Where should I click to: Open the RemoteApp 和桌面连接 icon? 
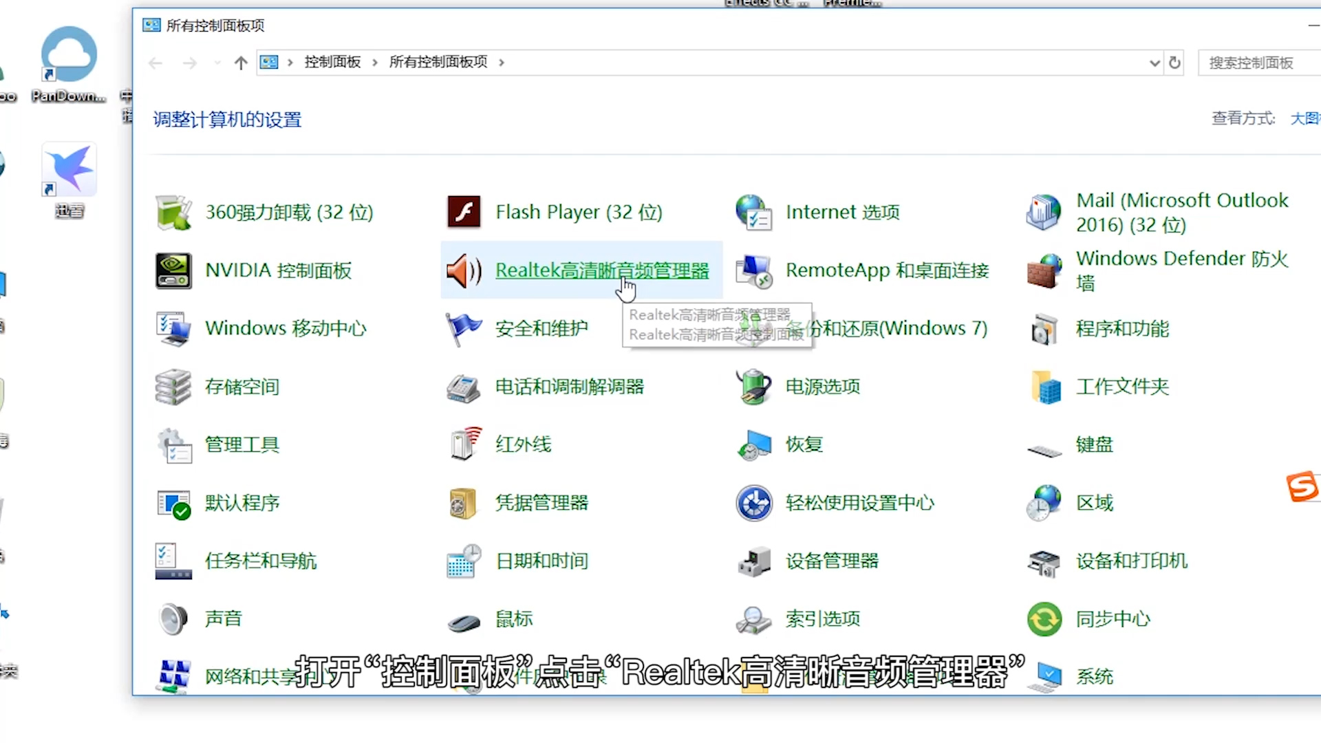click(x=754, y=270)
